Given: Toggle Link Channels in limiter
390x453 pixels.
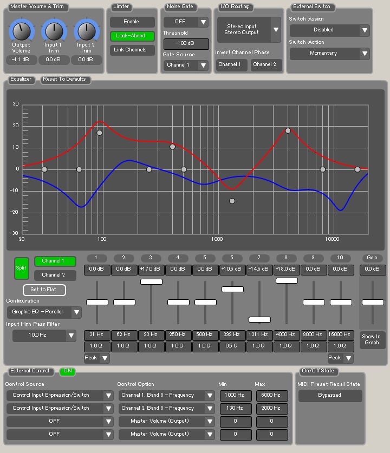Looking at the screenshot, I should click(x=132, y=50).
